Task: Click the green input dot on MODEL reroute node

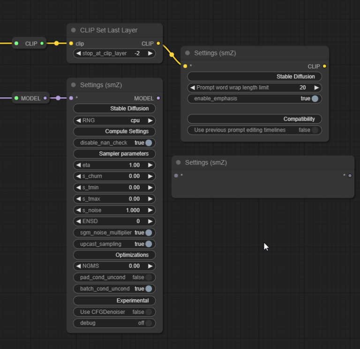Action: click(16, 98)
